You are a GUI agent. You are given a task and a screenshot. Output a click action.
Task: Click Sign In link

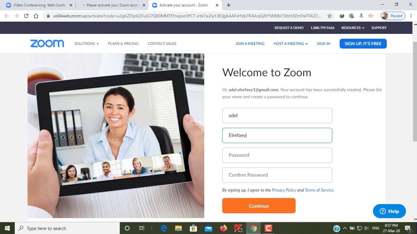pyautogui.click(x=324, y=44)
